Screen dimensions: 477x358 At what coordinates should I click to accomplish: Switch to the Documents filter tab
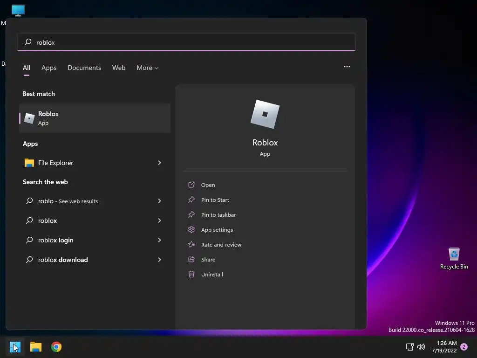coord(84,68)
